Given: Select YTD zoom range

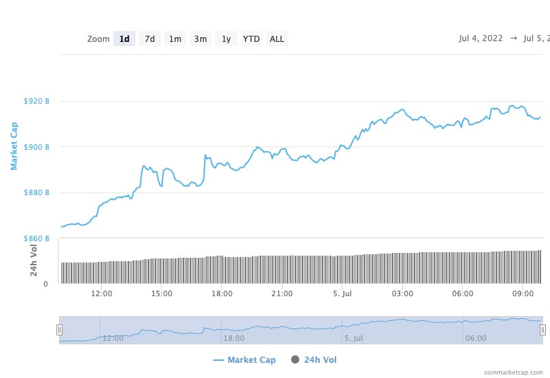Looking at the screenshot, I should click(252, 39).
